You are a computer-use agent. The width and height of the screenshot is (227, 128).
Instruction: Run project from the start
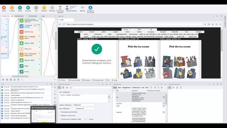tap(12, 8)
